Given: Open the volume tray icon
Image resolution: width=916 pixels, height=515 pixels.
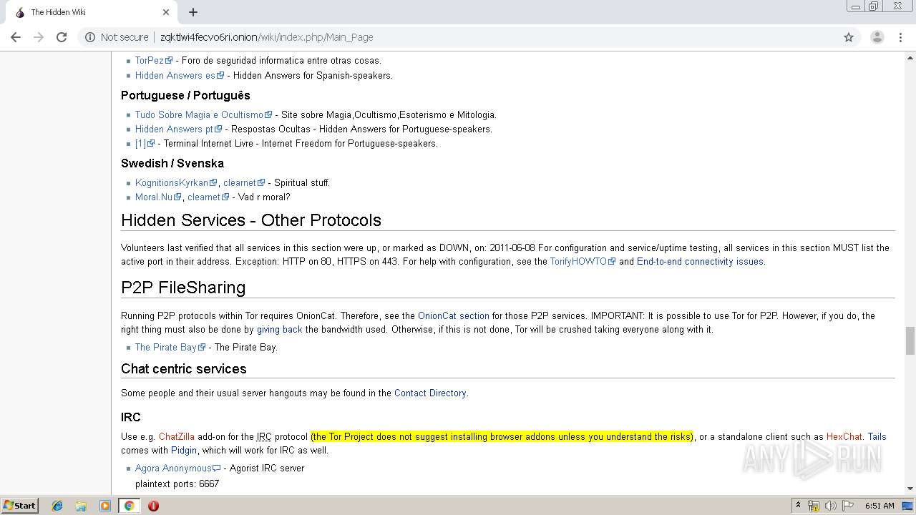Looking at the screenshot, I should coord(831,506).
